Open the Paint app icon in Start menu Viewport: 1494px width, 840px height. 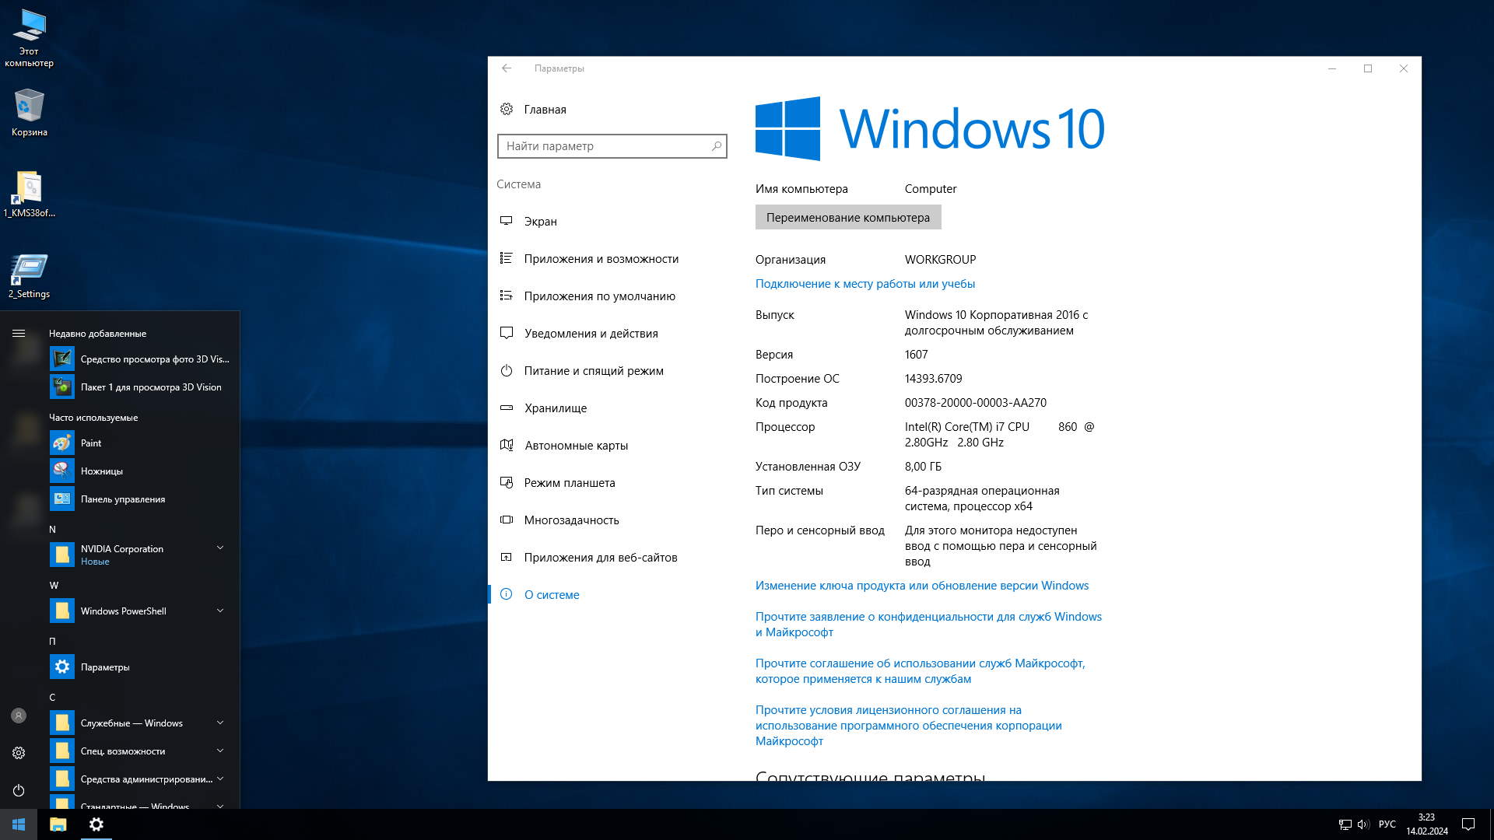coord(62,443)
